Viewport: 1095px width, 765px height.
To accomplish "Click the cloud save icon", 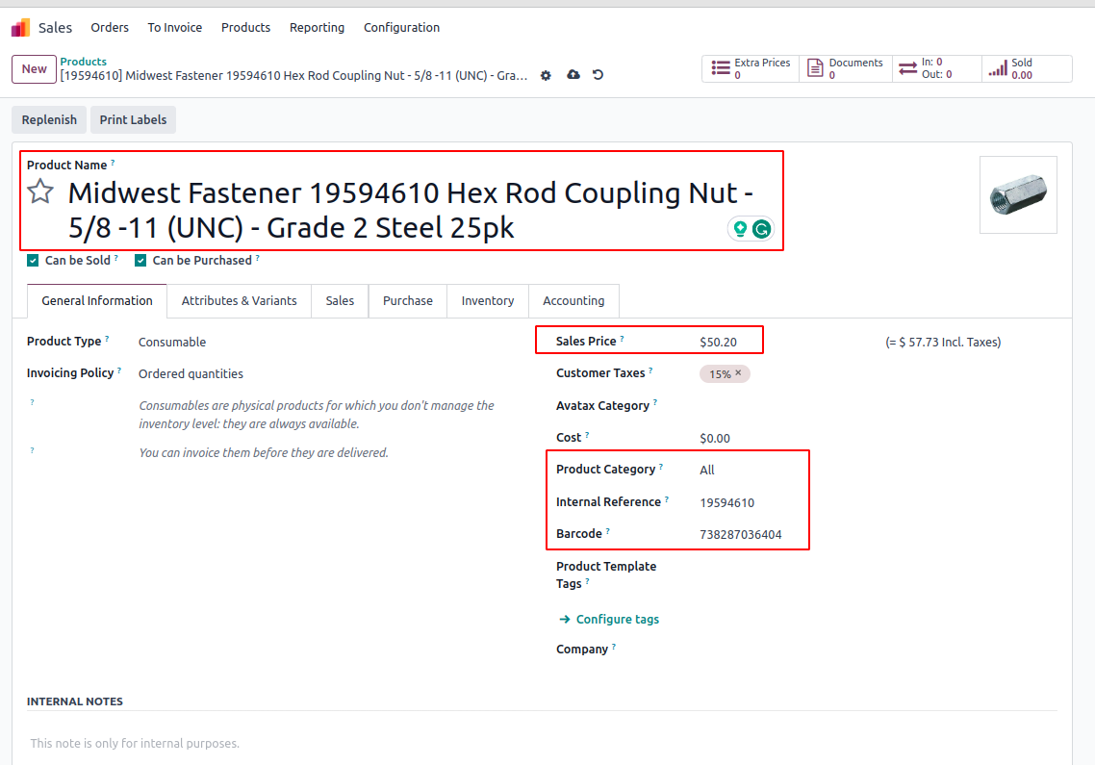I will [x=573, y=75].
